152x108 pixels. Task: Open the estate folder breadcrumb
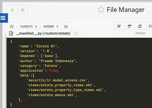(x=49, y=26)
